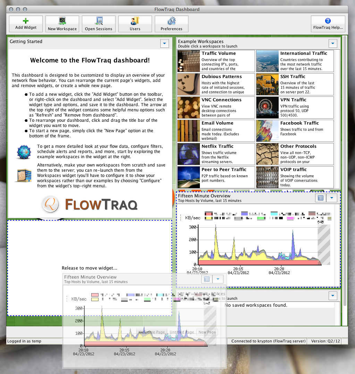This screenshot has width=355, height=374.
Task: Open Preferences from the toolbar
Action: [x=171, y=24]
